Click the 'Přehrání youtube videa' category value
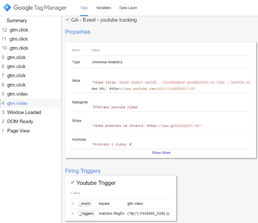 point(115,107)
